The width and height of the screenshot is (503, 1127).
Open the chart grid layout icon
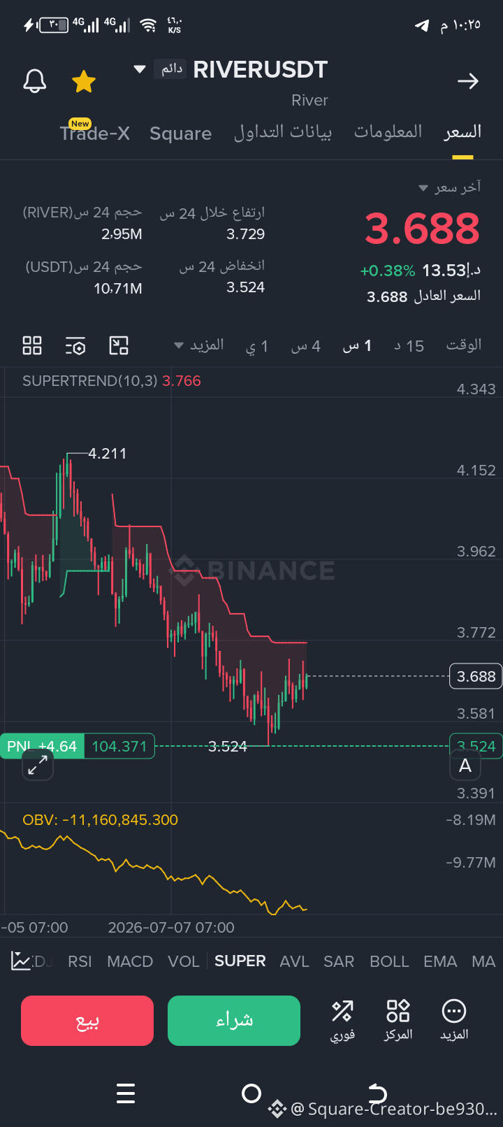(32, 345)
